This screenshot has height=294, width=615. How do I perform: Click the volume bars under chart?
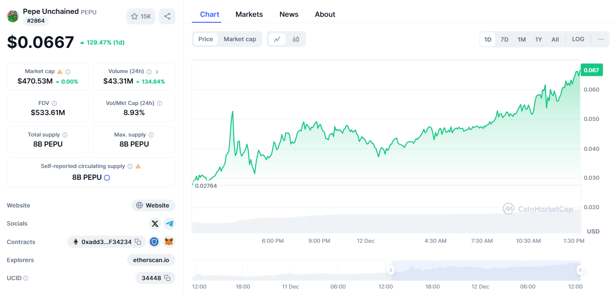(386, 221)
